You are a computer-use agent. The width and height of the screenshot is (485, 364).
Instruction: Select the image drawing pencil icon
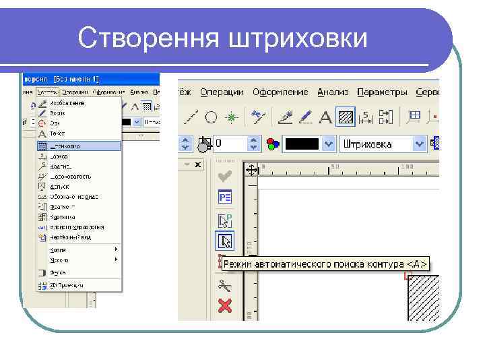286,117
